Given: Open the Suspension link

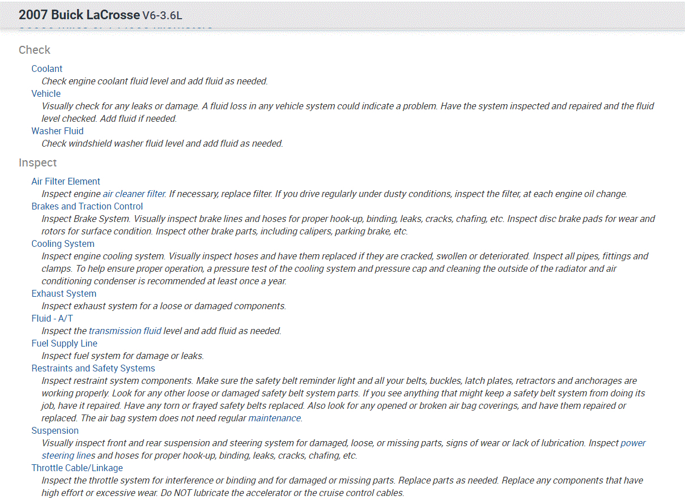Looking at the screenshot, I should point(55,430).
